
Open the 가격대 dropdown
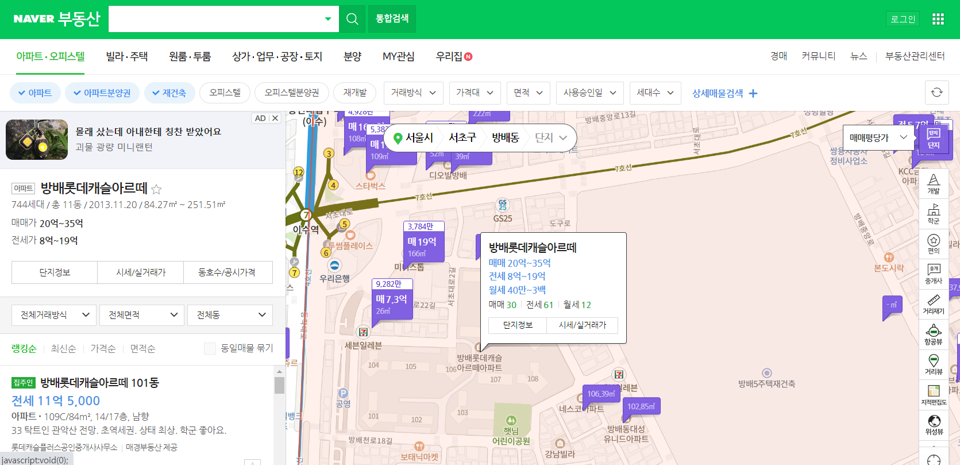coord(475,93)
